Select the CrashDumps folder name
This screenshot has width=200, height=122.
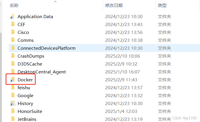pos(31,56)
